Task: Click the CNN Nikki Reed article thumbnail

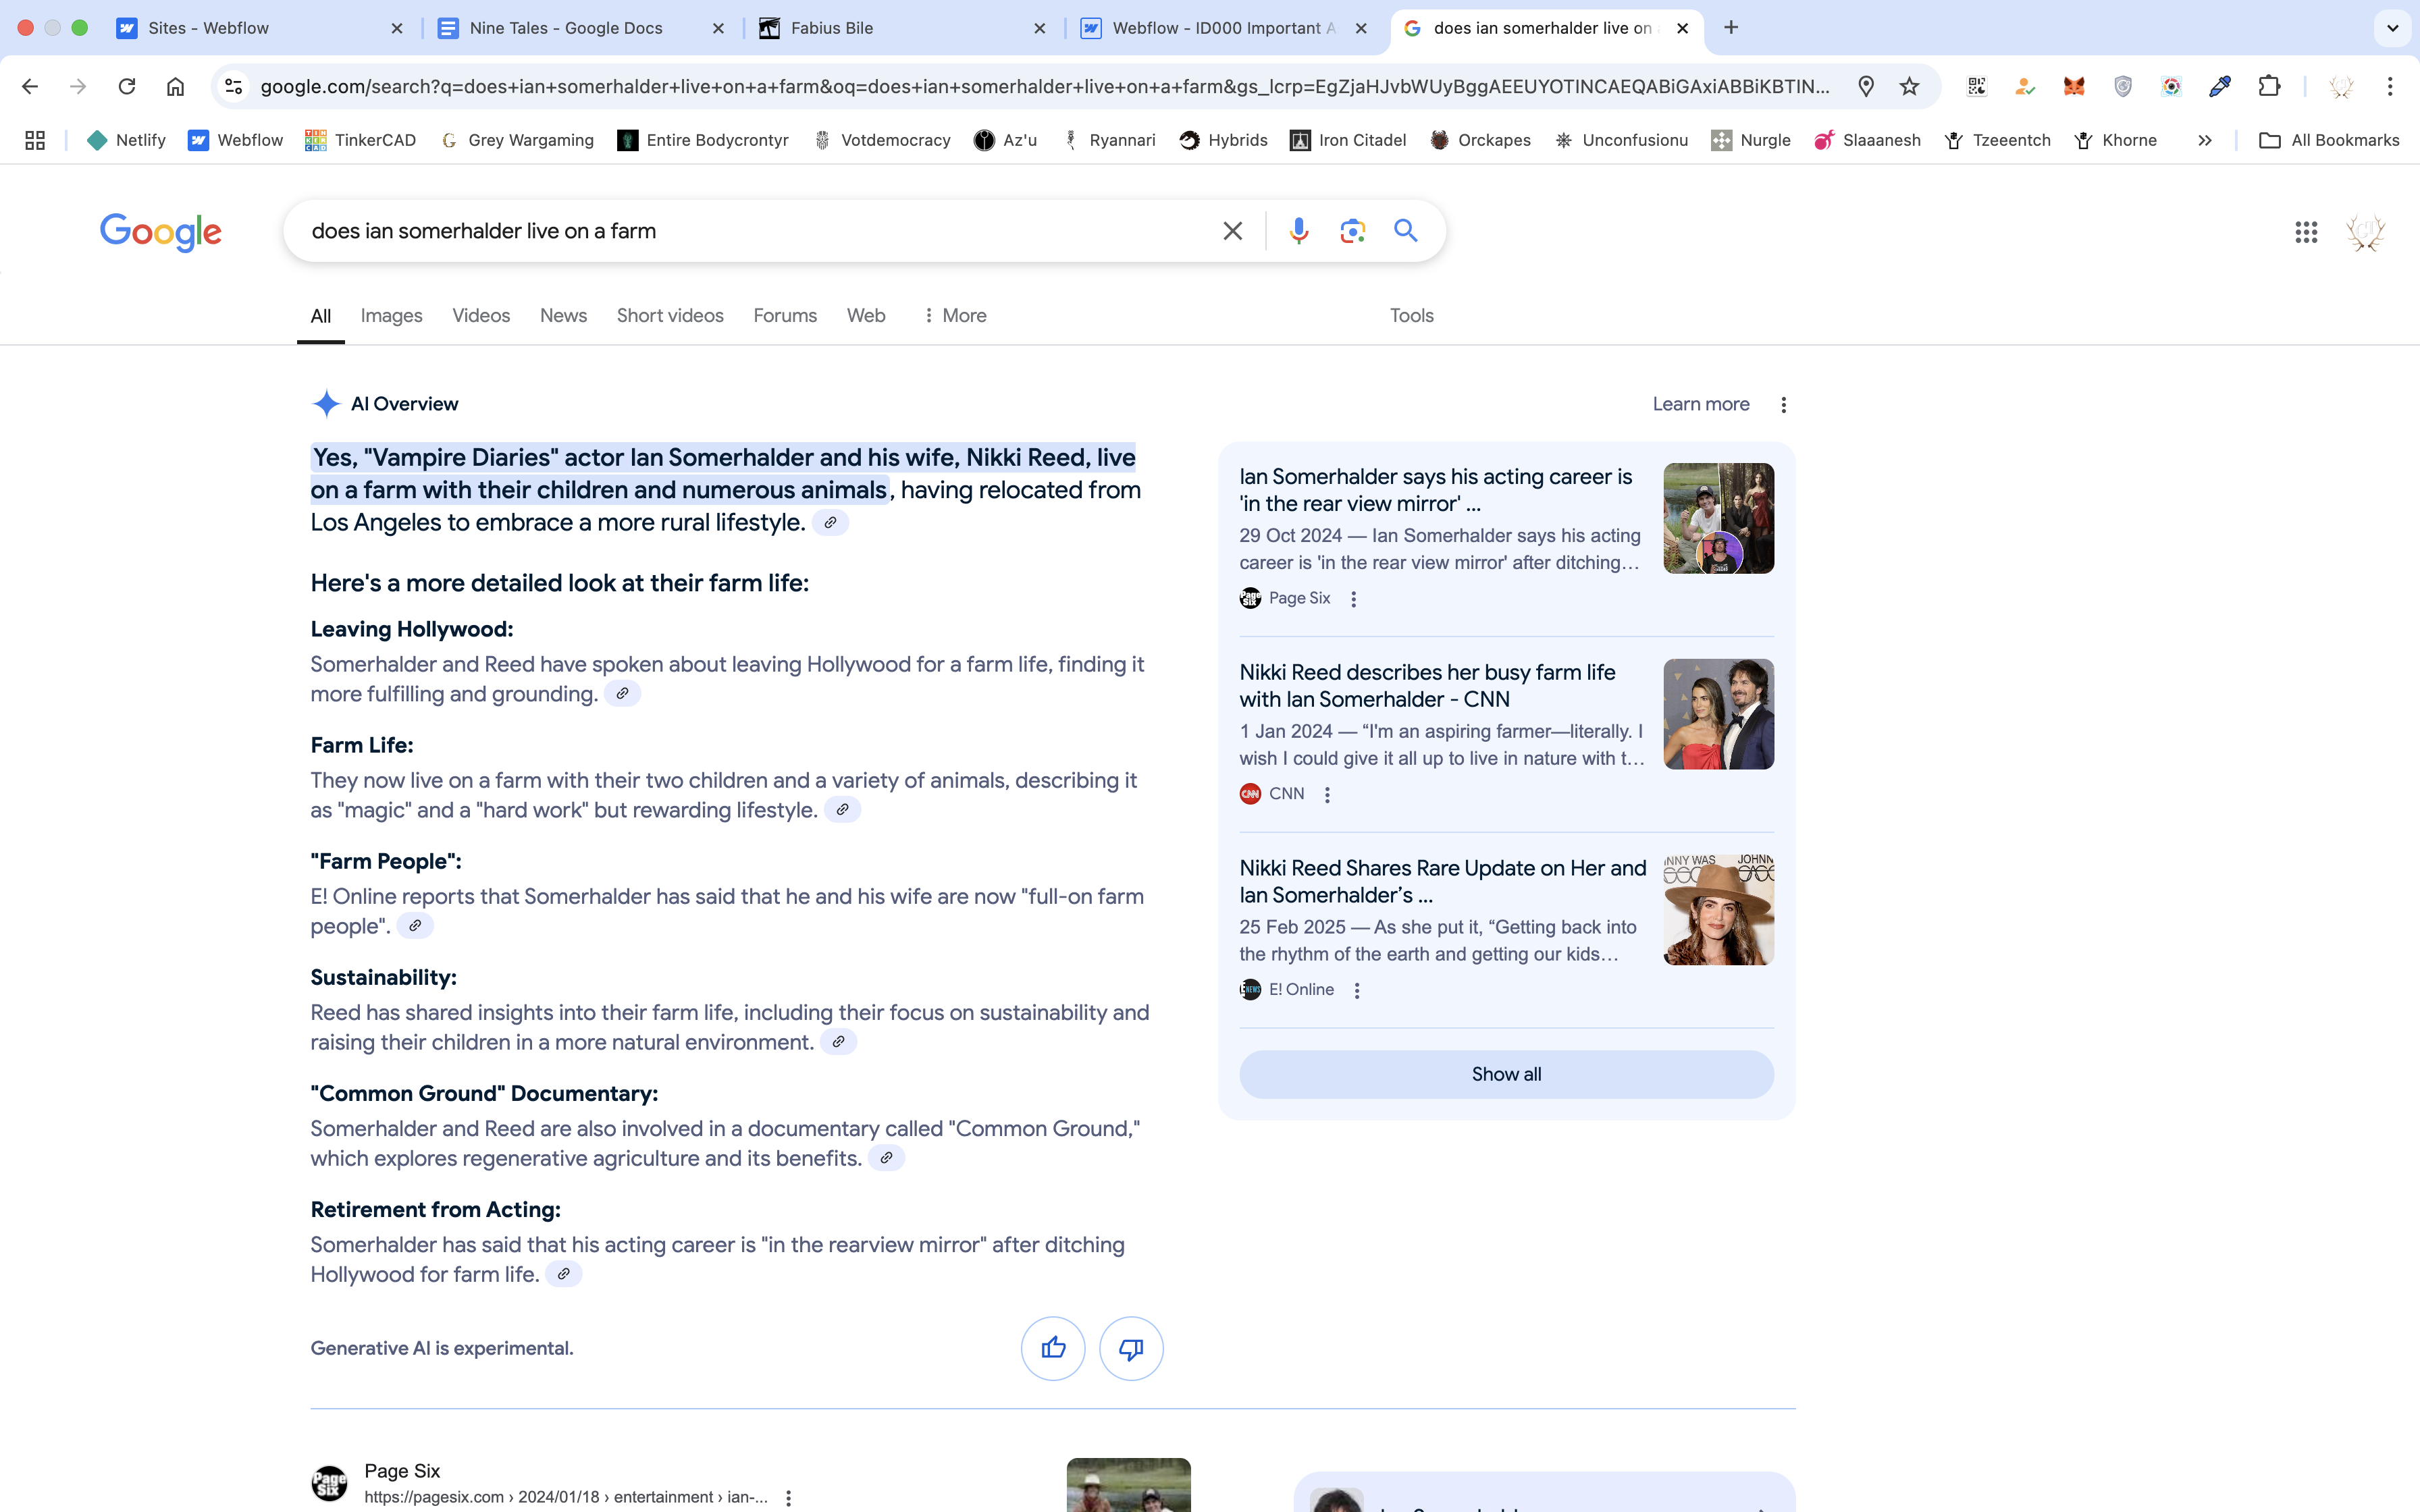Action: click(x=1718, y=714)
